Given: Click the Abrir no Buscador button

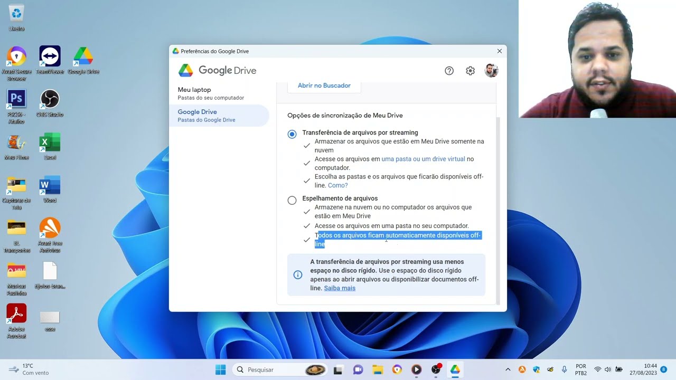Looking at the screenshot, I should (324, 85).
